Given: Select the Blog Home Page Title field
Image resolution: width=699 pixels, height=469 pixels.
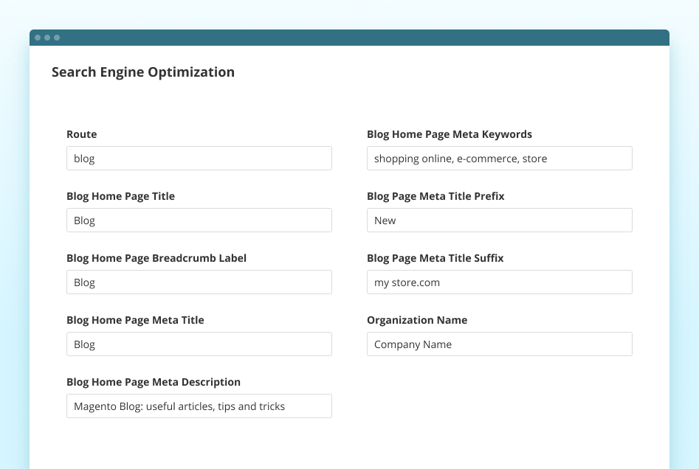Looking at the screenshot, I should [x=199, y=220].
